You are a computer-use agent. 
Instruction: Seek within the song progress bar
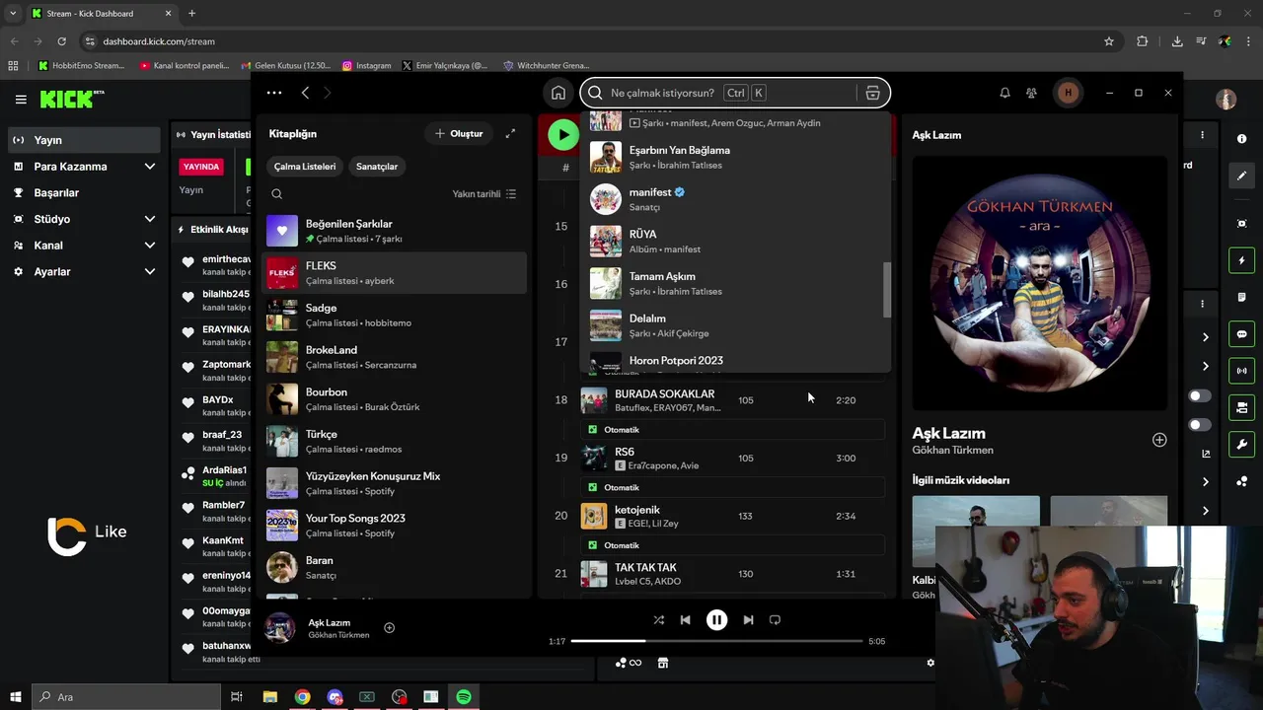(716, 641)
